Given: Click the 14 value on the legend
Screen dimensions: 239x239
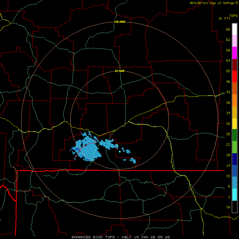Looking at the screenshot, I should pyautogui.click(x=228, y=165).
